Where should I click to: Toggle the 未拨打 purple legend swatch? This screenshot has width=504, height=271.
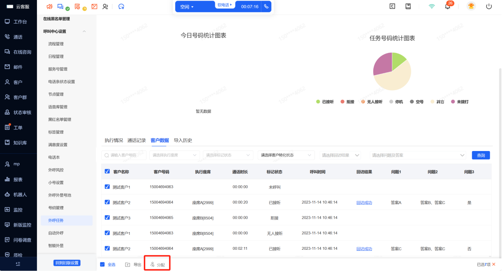coord(453,102)
